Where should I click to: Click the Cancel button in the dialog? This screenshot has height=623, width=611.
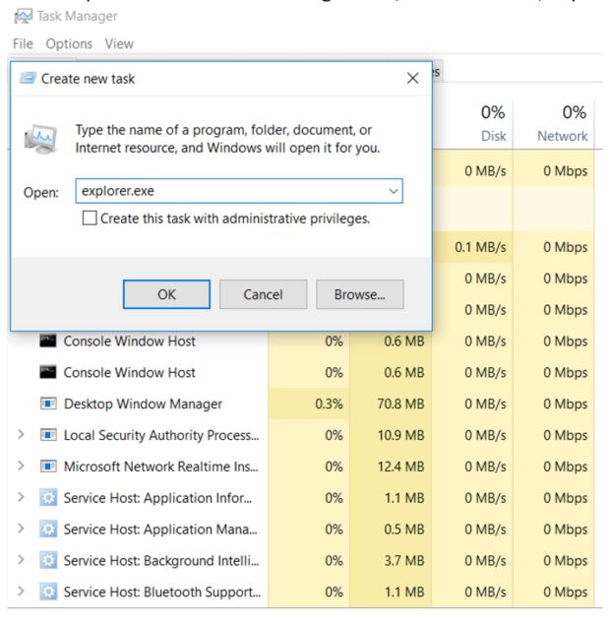[x=263, y=293]
